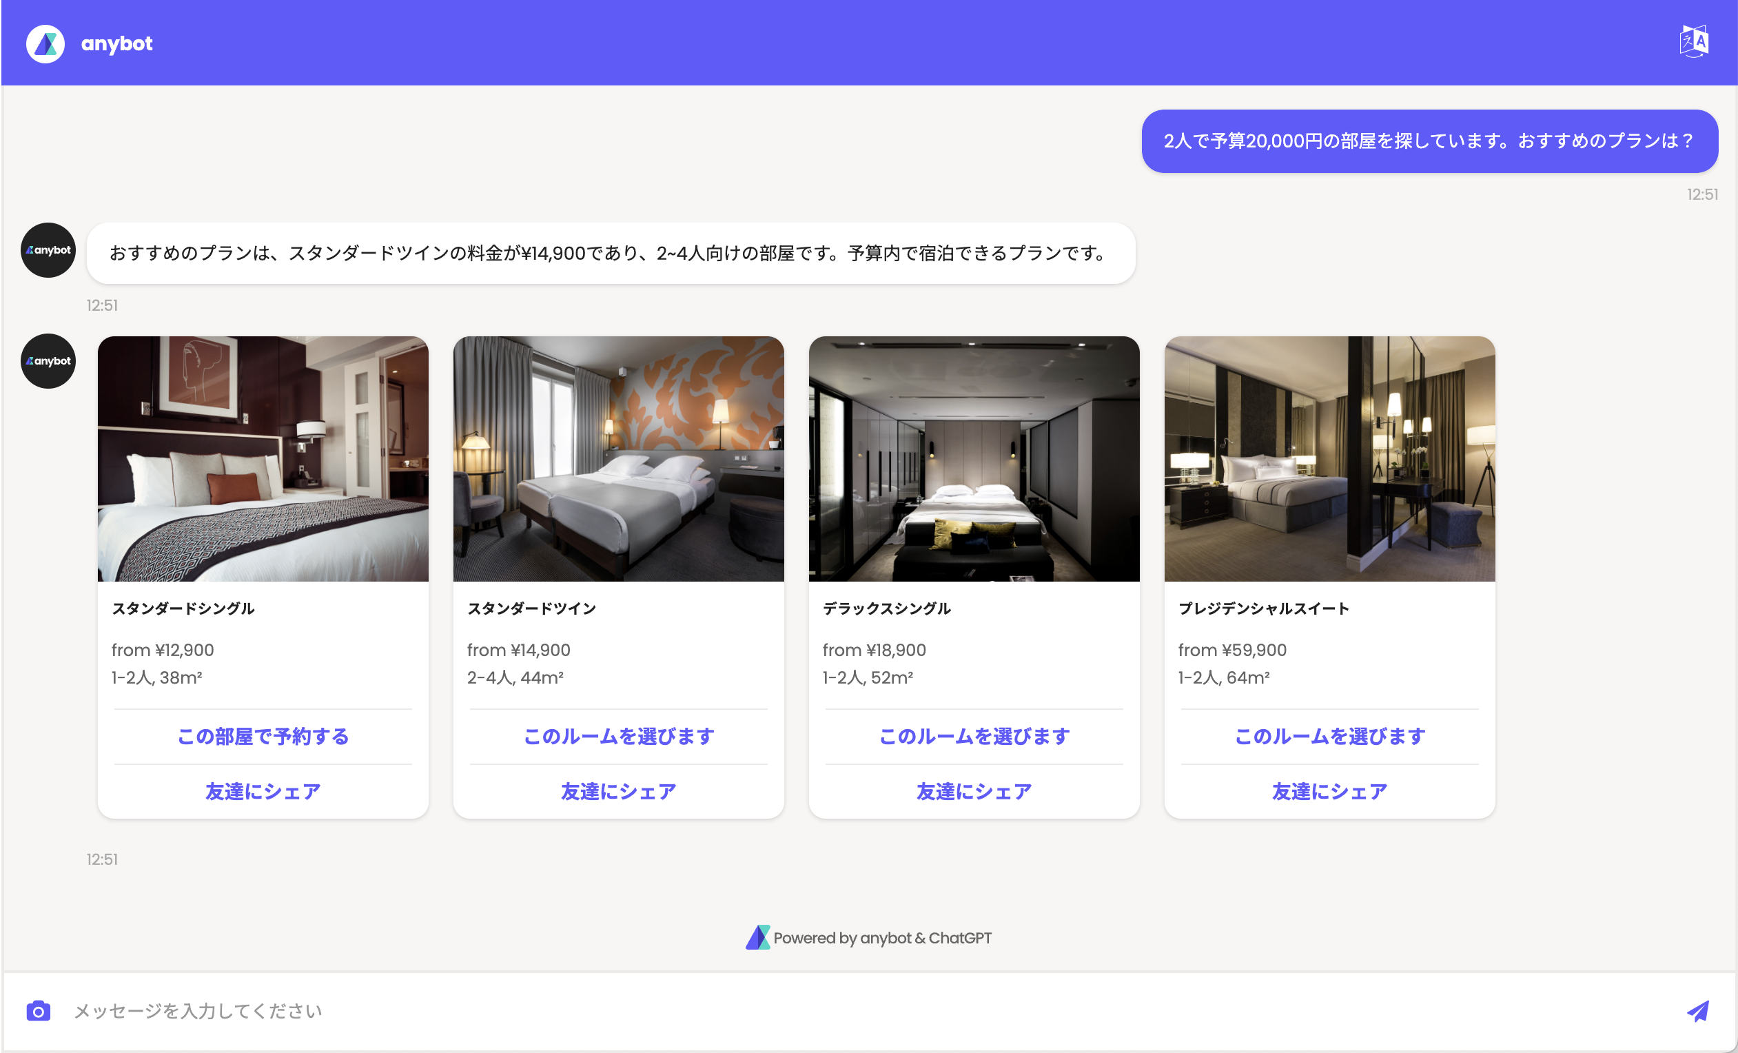Open the language translation icon
The image size is (1738, 1053).
[x=1694, y=41]
